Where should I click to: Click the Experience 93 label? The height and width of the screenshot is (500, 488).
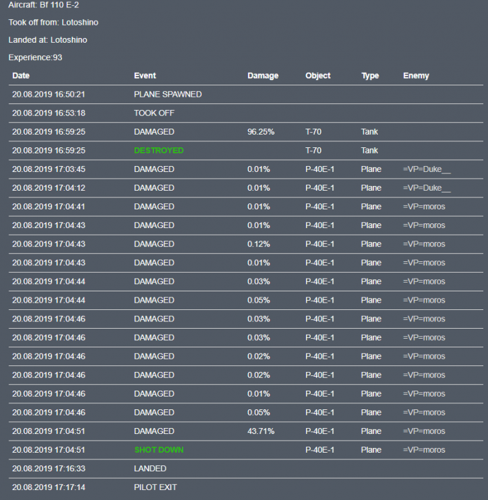[35, 58]
